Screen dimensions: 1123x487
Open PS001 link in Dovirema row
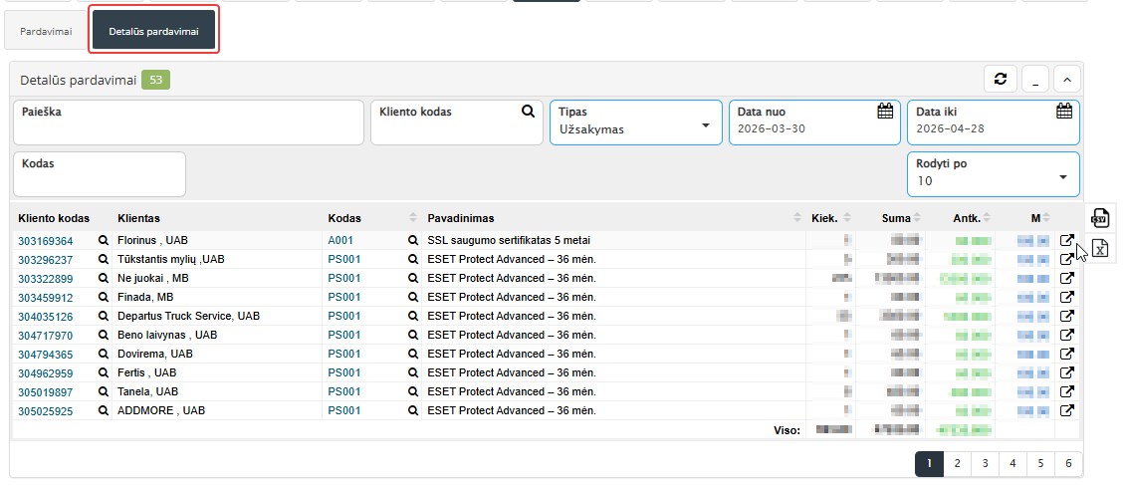point(344,354)
